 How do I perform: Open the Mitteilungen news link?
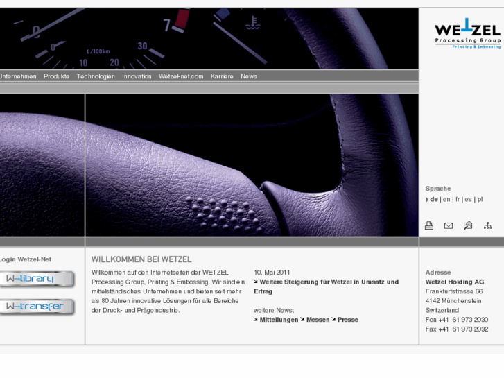(279, 320)
